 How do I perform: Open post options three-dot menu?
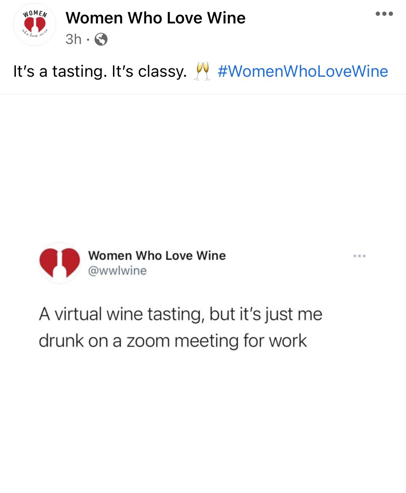384,14
